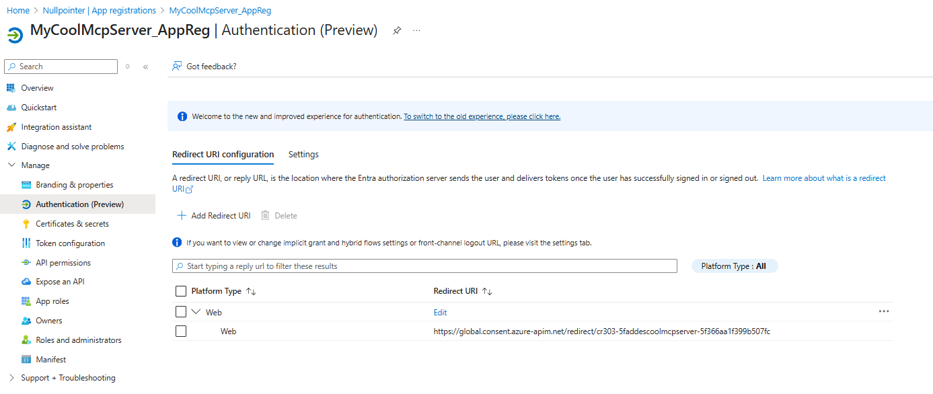Viewport: 933px width, 394px height.
Task: Click the Expose an API cloud icon
Action: click(26, 282)
